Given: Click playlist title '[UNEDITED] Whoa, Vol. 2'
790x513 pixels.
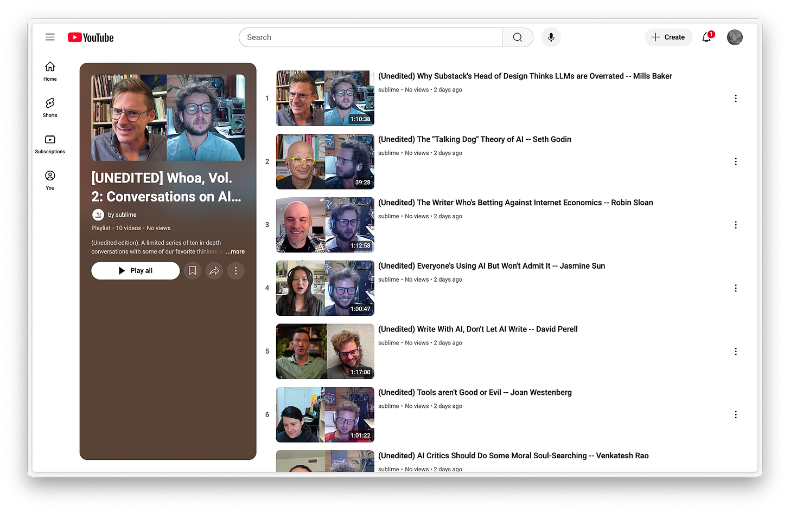Looking at the screenshot, I should click(x=167, y=187).
